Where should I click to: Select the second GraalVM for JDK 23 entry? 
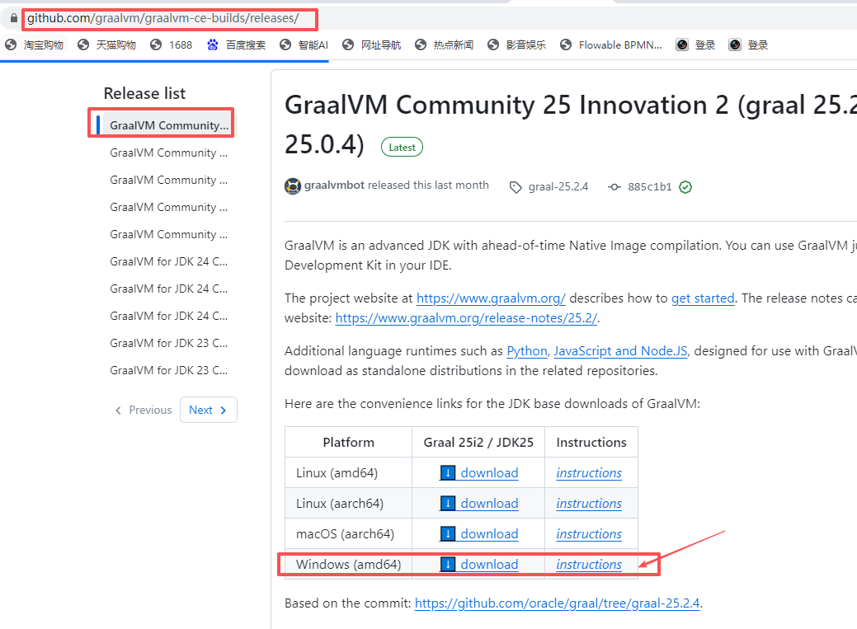coord(168,370)
